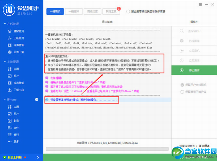This screenshot has height=161, width=217.
Task: Click the 选择固件 cube icon
Action: tap(182, 41)
